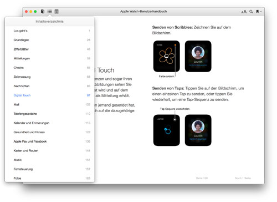Image resolution: width=277 pixels, height=202 pixels.
Task: Expand the bookmark dropdown arrow
Action: click(260, 12)
